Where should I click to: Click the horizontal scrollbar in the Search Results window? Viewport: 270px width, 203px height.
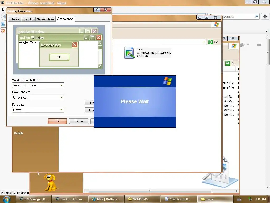coord(150,191)
